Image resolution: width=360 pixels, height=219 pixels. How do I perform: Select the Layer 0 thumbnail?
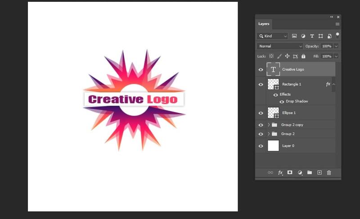(273, 146)
